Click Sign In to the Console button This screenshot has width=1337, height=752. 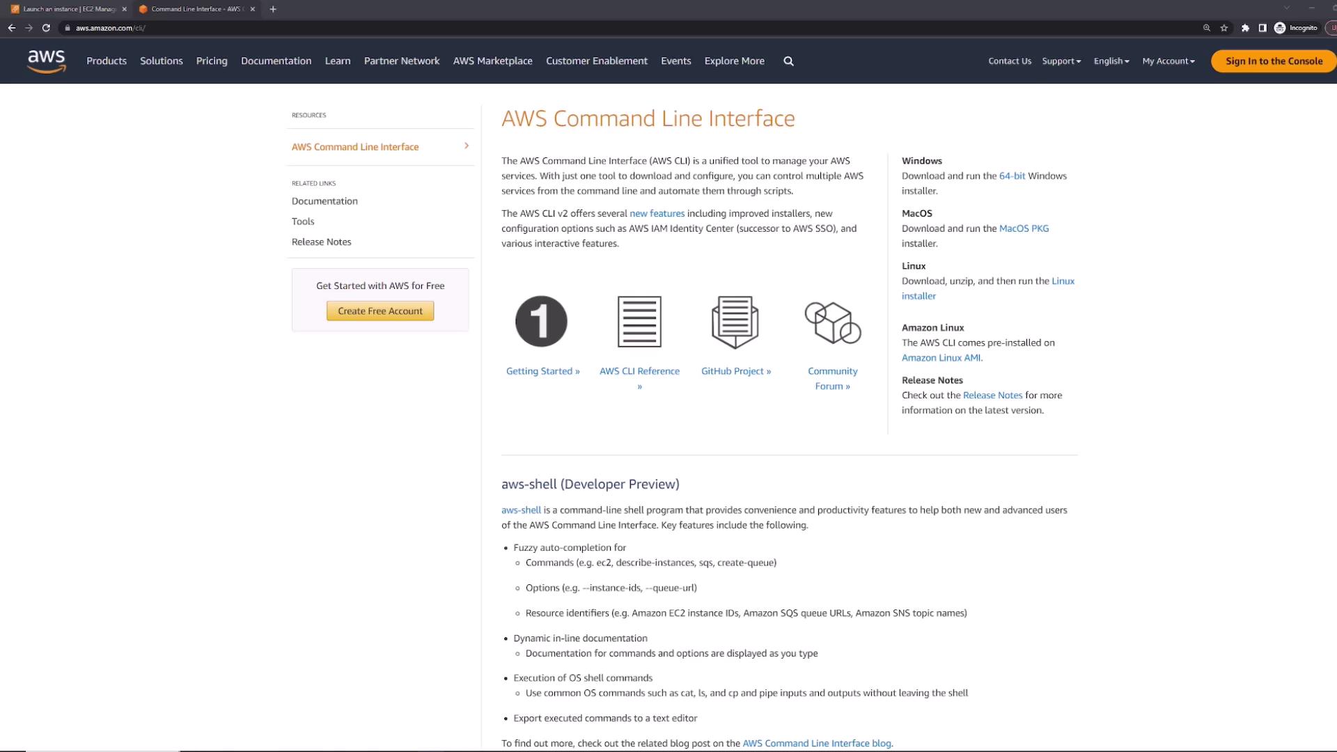point(1274,61)
